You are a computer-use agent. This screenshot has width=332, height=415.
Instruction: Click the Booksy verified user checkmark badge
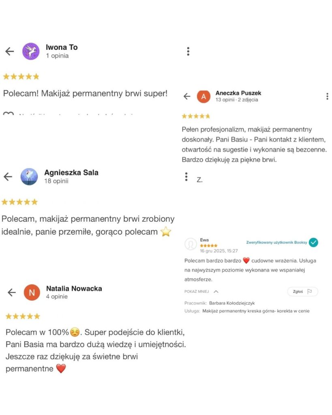[313, 242]
